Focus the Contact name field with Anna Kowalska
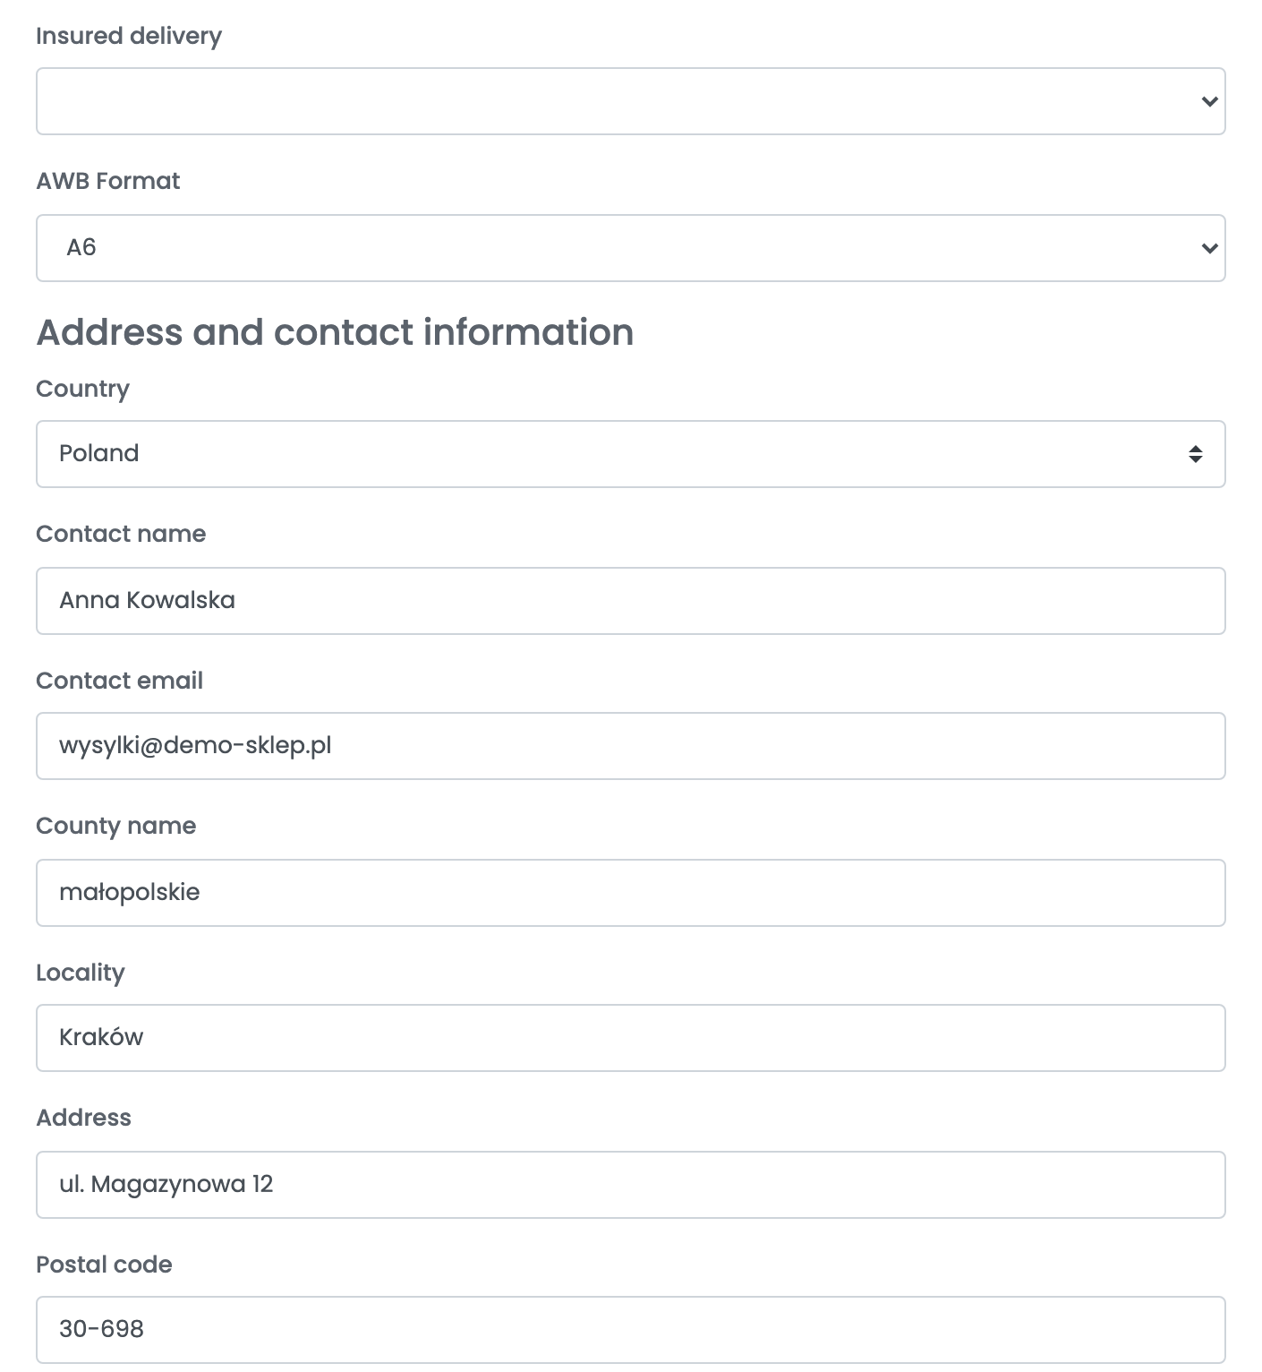Viewport: 1262px width, 1372px height. pos(630,601)
